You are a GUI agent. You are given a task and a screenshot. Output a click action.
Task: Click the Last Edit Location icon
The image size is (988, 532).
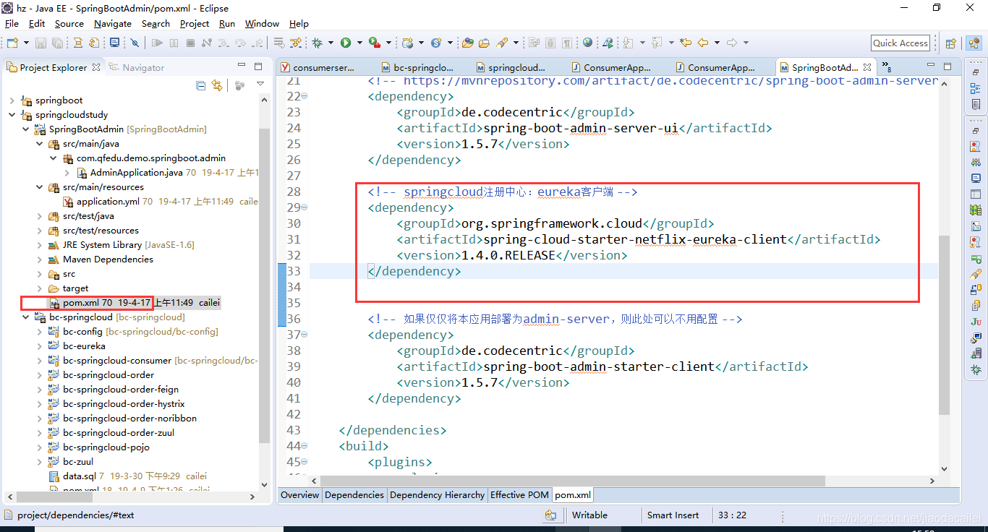(686, 43)
